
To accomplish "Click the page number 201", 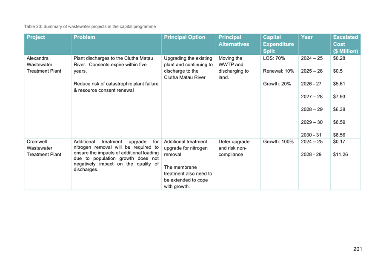I will (x=357, y=249).
